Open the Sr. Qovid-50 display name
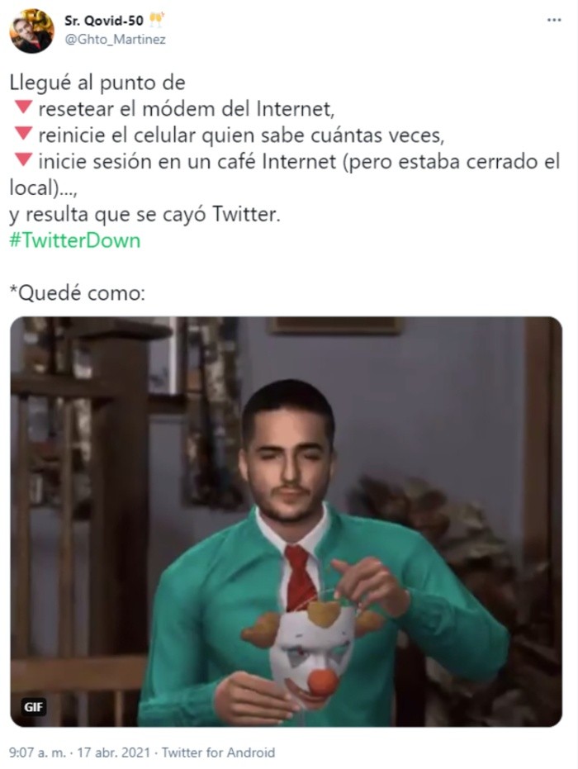 click(x=104, y=20)
